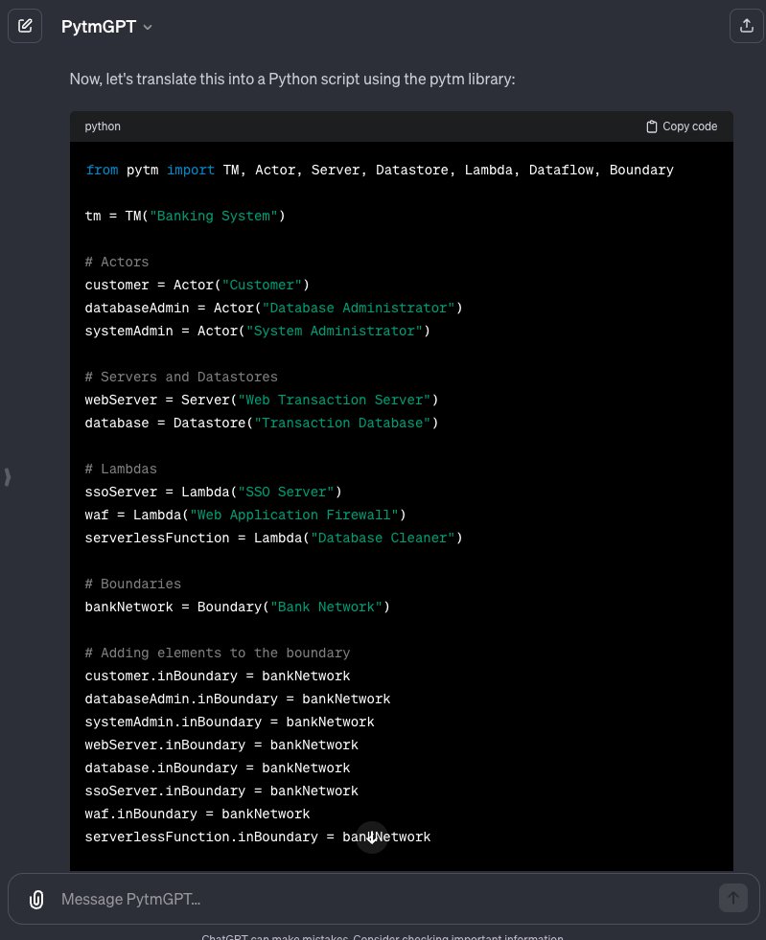Select the "Bank Network" boundary line

tap(238, 608)
